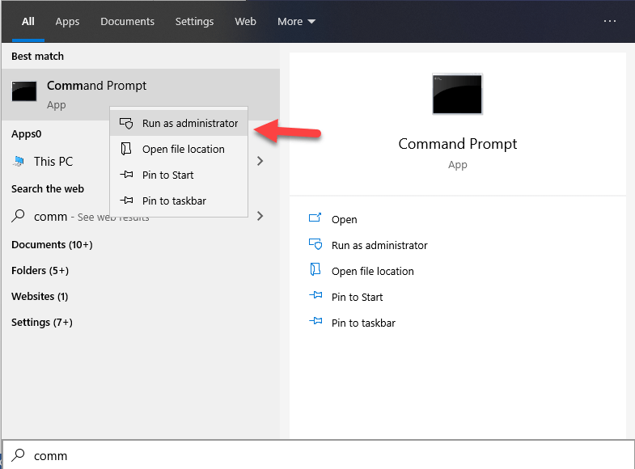This screenshot has width=635, height=469.
Task: Click the Command Prompt title in right panel
Action: click(458, 144)
